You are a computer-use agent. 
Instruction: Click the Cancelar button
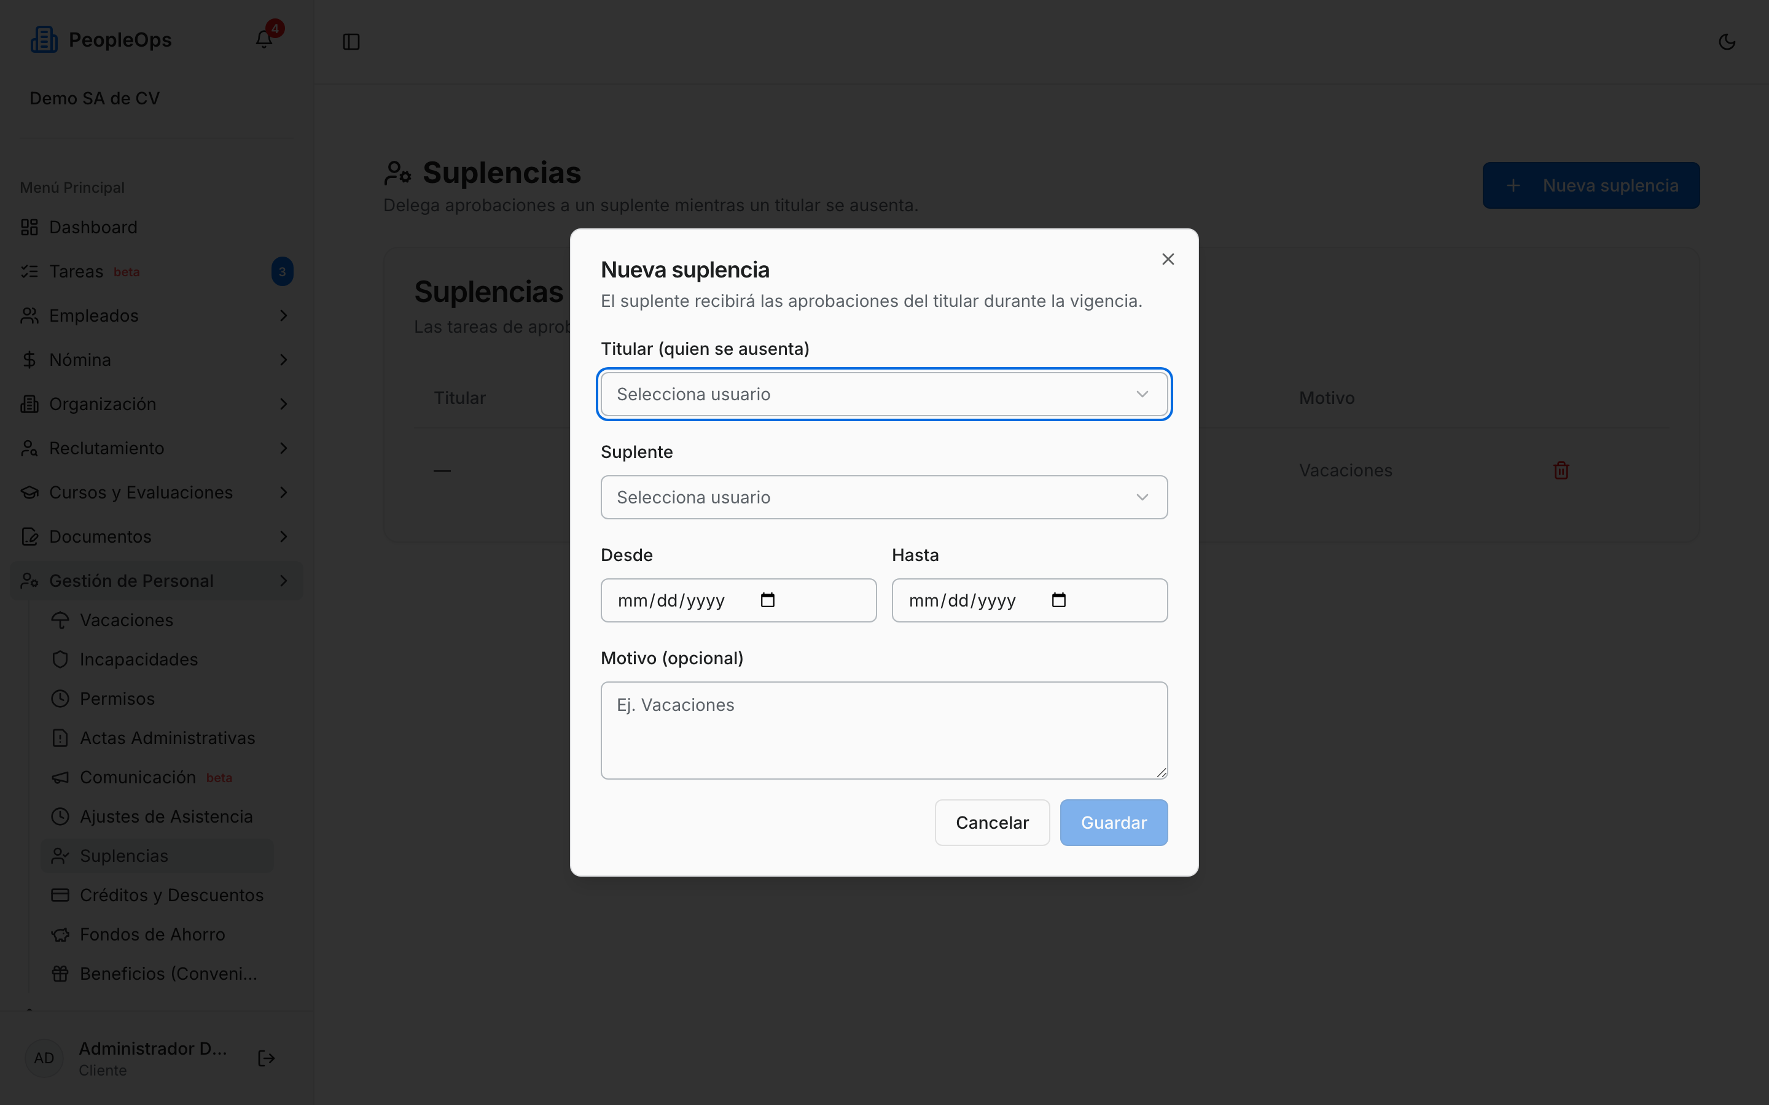[992, 822]
